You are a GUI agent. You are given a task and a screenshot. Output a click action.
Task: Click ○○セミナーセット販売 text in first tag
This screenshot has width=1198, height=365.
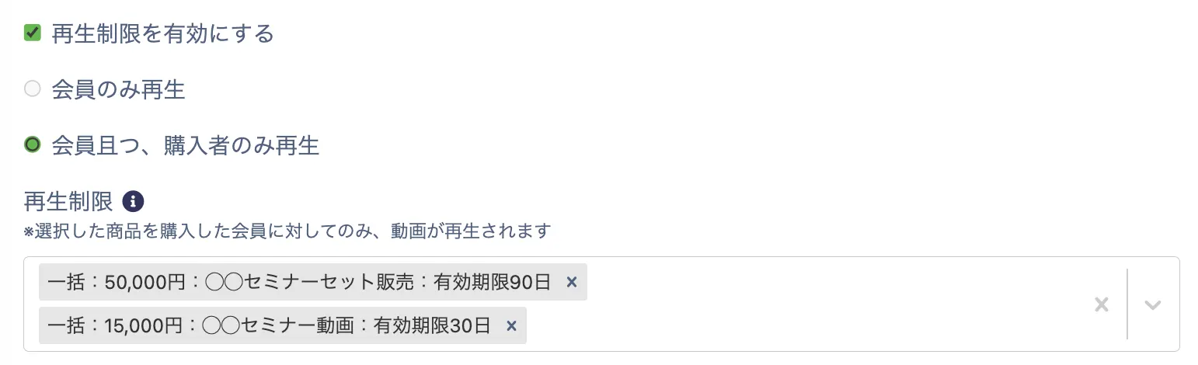[x=310, y=282]
